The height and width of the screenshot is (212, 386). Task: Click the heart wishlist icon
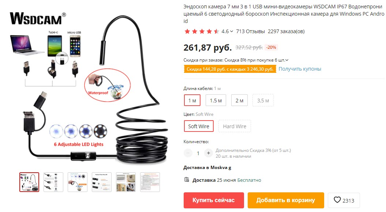337,200
